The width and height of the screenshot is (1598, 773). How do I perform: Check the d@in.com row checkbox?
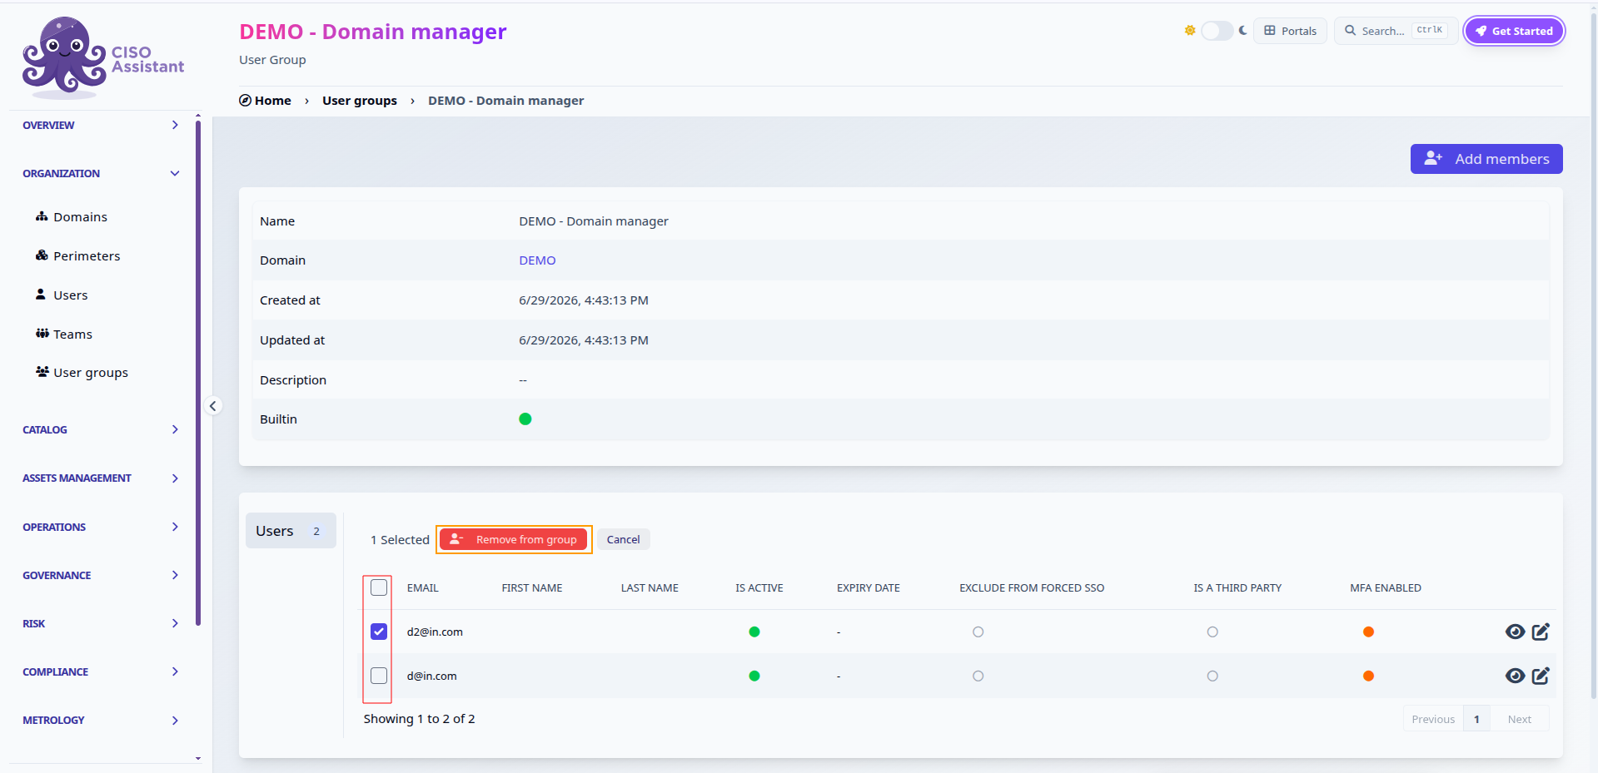[379, 676]
